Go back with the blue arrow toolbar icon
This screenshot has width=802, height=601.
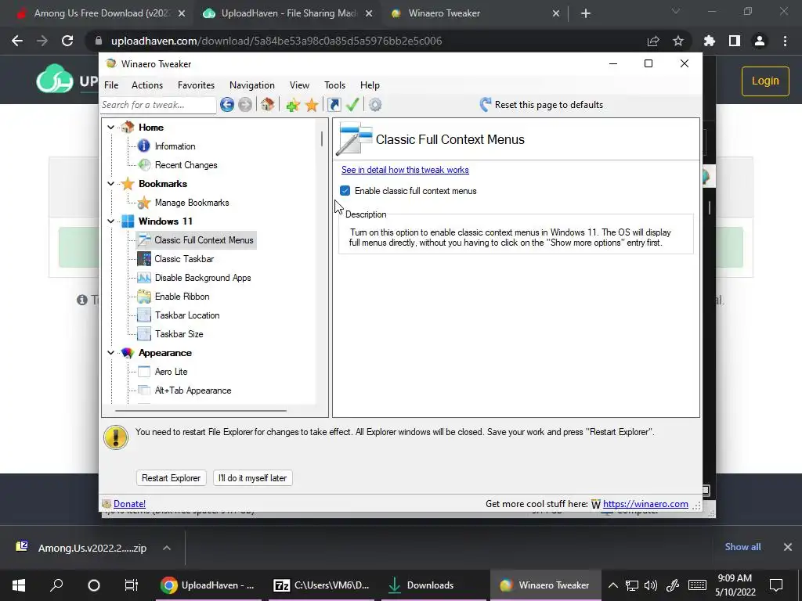[x=227, y=105]
